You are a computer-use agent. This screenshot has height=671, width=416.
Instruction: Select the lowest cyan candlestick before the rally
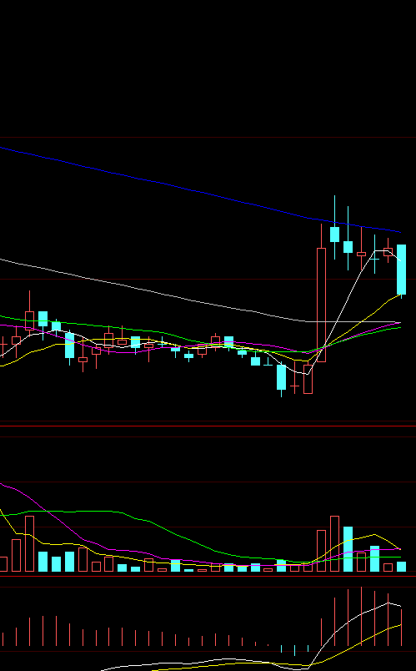coord(281,379)
